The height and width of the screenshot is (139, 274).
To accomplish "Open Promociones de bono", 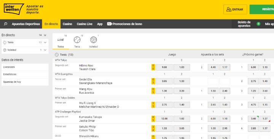I will [x=127, y=24].
